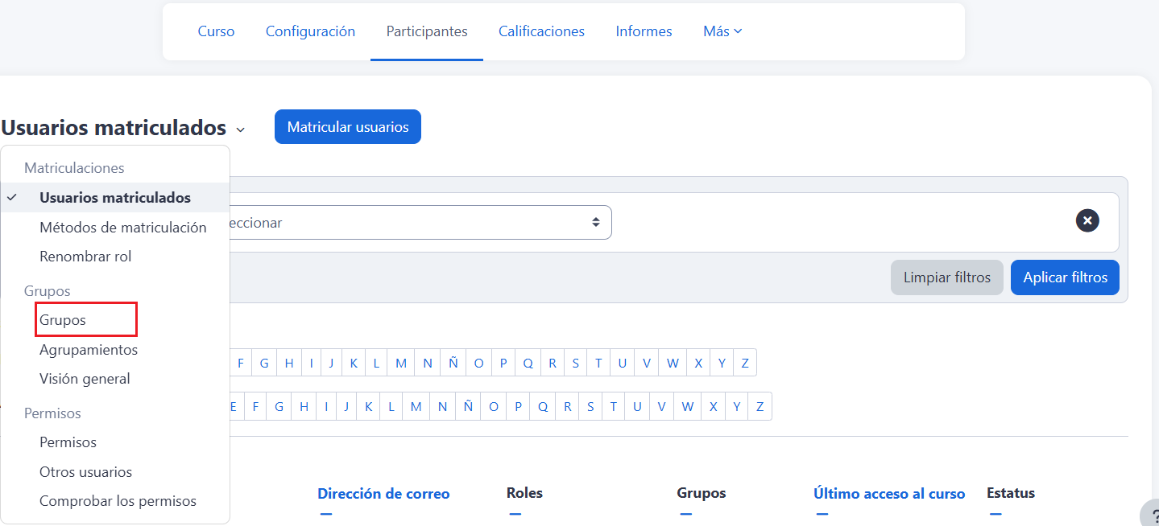Screen dimensions: 1159x526
Task: Switch to the Calificaciones tab
Action: pyautogui.click(x=541, y=31)
